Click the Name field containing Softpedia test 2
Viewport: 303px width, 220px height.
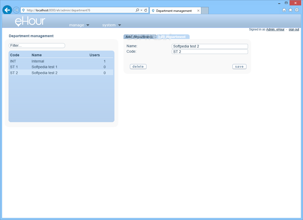[x=210, y=46]
